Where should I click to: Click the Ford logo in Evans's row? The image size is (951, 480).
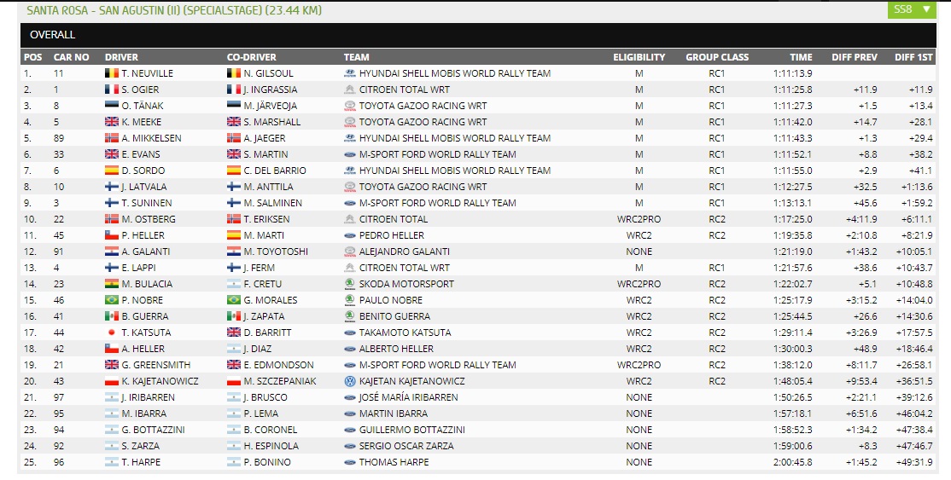349,154
